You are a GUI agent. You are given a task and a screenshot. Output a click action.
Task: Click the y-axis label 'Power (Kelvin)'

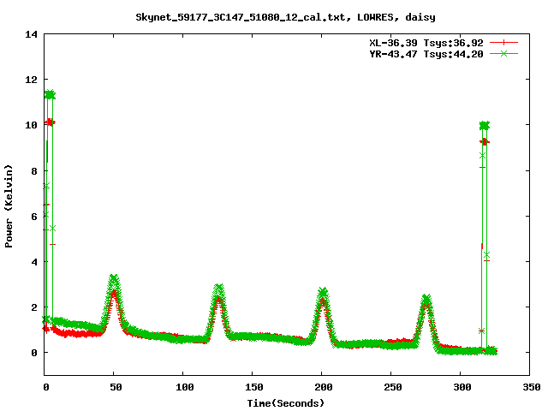click(x=9, y=206)
